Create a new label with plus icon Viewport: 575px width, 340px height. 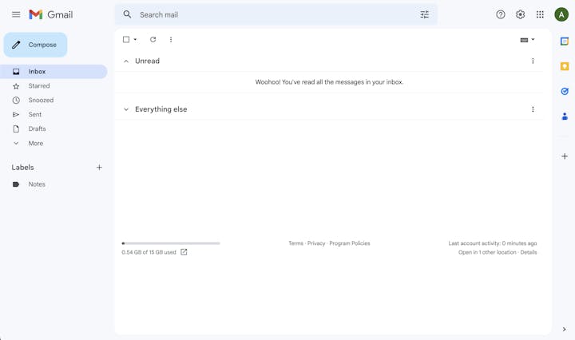click(x=99, y=168)
